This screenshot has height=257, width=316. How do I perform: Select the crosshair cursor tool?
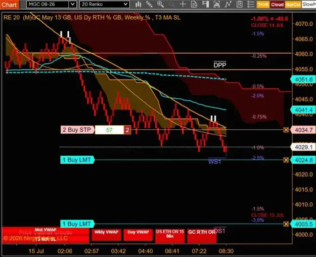tap(183, 4)
